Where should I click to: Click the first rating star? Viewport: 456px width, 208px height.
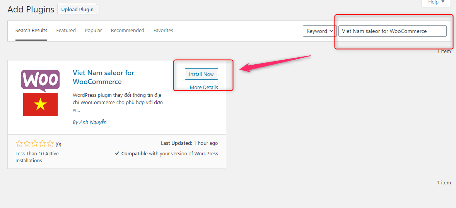(x=19, y=144)
